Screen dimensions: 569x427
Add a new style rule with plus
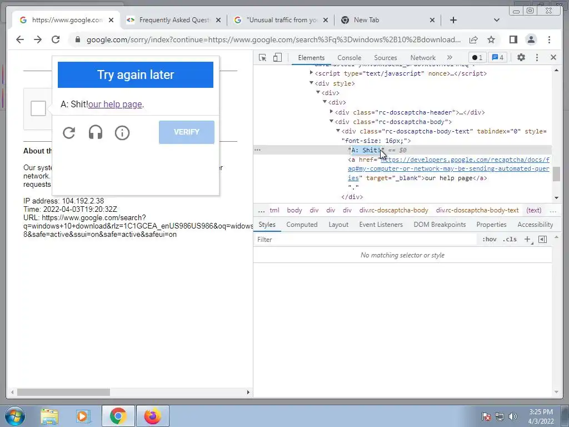(x=528, y=239)
